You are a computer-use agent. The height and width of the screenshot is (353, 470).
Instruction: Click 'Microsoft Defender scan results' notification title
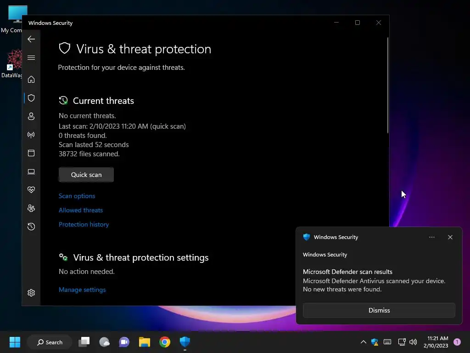347,272
